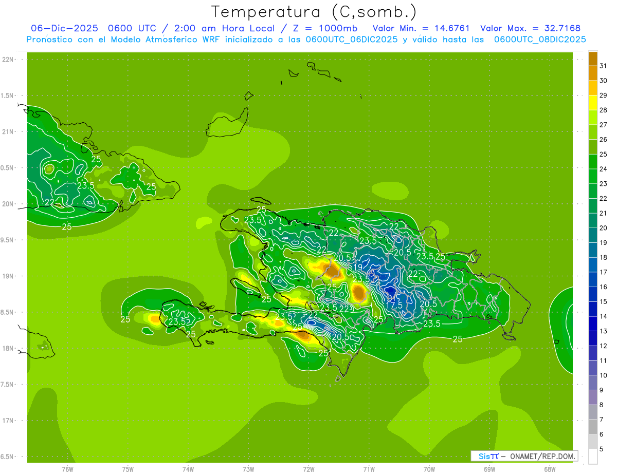The image size is (617, 476).
Task: Click color bar label '24'
Action: (x=603, y=169)
